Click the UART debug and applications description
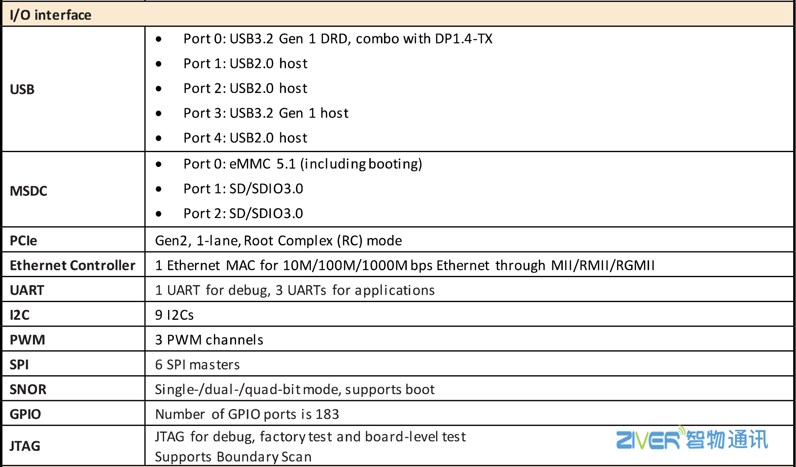796x467 pixels. (295, 290)
